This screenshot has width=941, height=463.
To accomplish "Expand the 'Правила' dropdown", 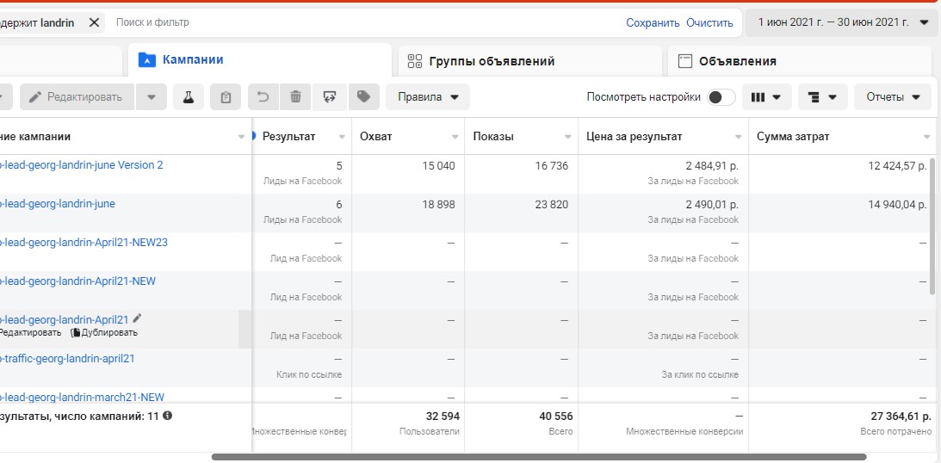I will coord(428,97).
